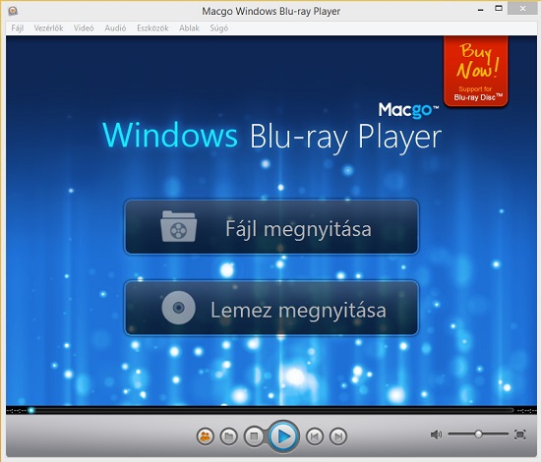541x462 pixels.
Task: Open the Ablak menu
Action: point(189,28)
